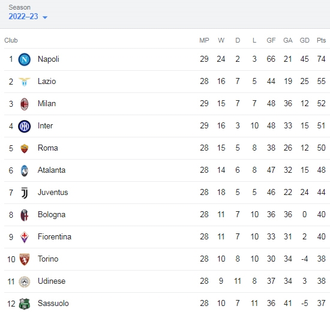This screenshot has width=330, height=312.
Task: Click the Atalanta club badge
Action: 25,170
